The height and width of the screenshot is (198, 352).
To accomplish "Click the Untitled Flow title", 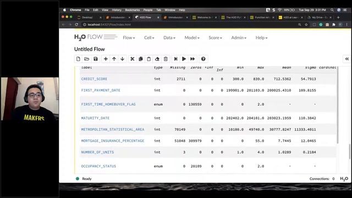I will click(x=90, y=49).
